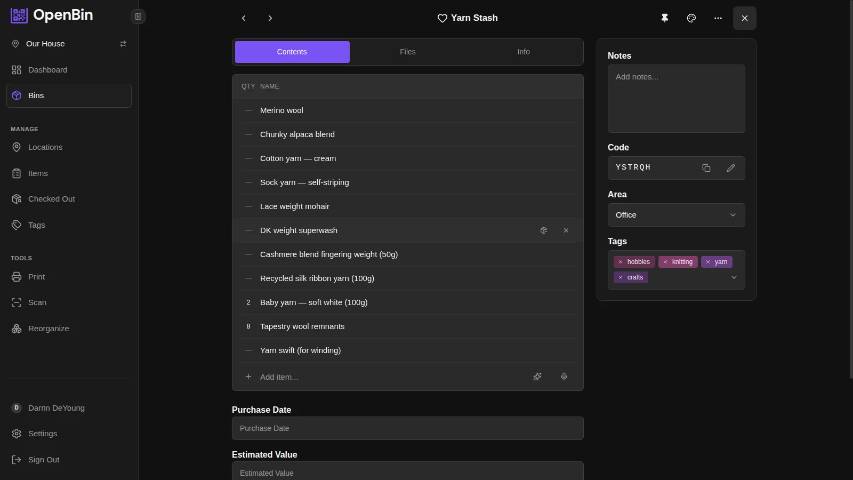The width and height of the screenshot is (853, 480).
Task: Click the AI sparkle add-item icon
Action: [x=537, y=377]
